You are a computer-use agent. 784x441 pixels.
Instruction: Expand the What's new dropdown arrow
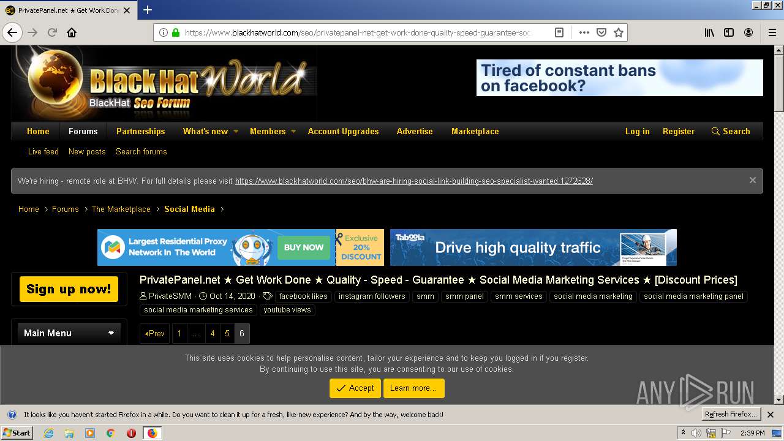pyautogui.click(x=236, y=131)
